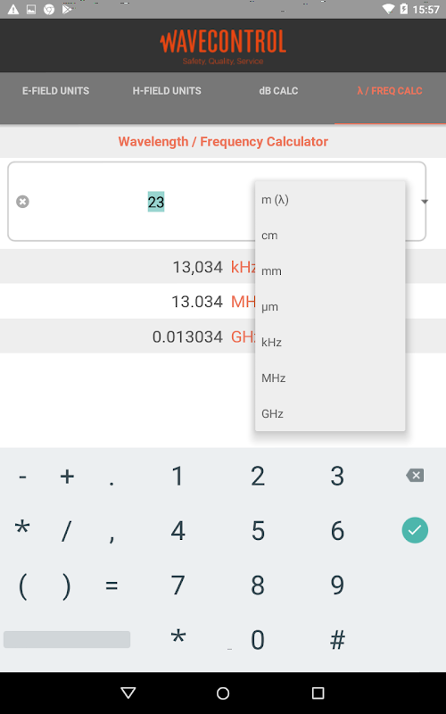Clear the input with the X icon
446x714 pixels.
pyautogui.click(x=22, y=202)
